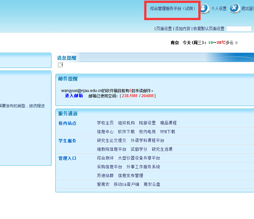Open the 组织机构 link
Image resolution: width=254 pixels, height=219 pixels.
[x=126, y=123]
